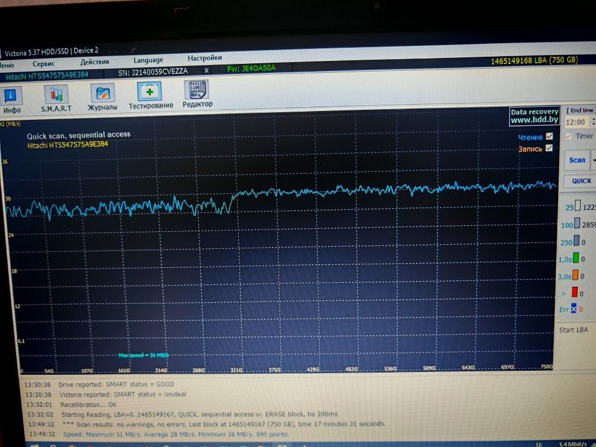Open the Действия menu
Image resolution: width=596 pixels, height=447 pixels.
pos(95,61)
